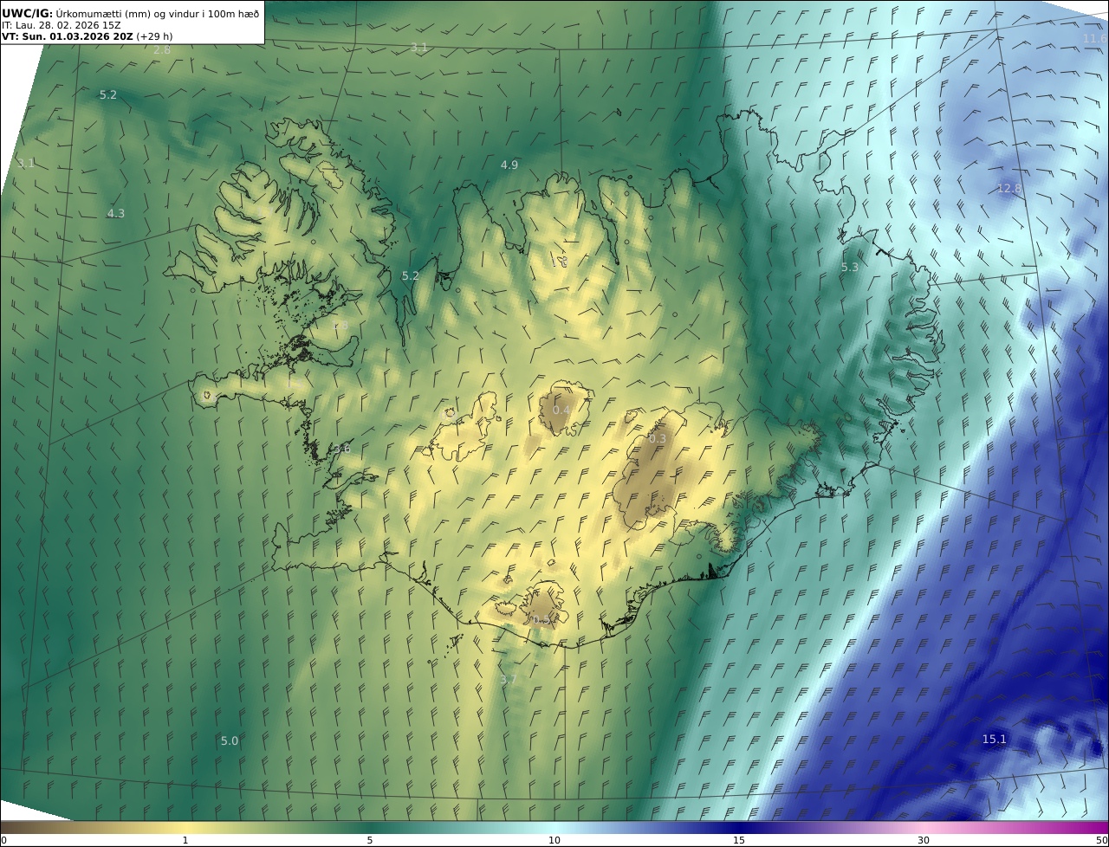Click the 4.3 value label
Screen dimensions: 1109x847
coord(116,213)
